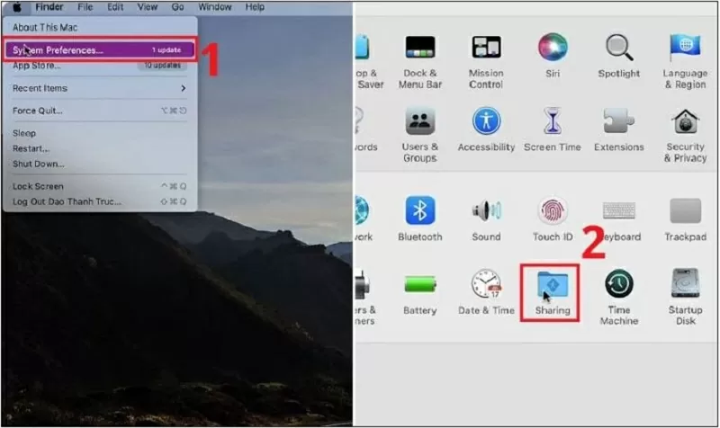The width and height of the screenshot is (720, 428).
Task: Open Startup Disk preferences
Action: [x=685, y=297]
